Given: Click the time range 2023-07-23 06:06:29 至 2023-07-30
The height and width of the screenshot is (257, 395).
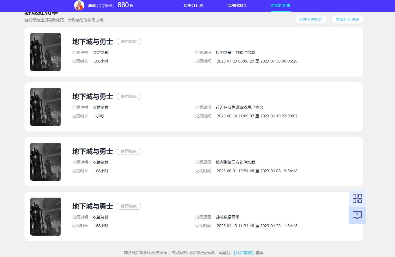Looking at the screenshot, I should (x=257, y=61).
